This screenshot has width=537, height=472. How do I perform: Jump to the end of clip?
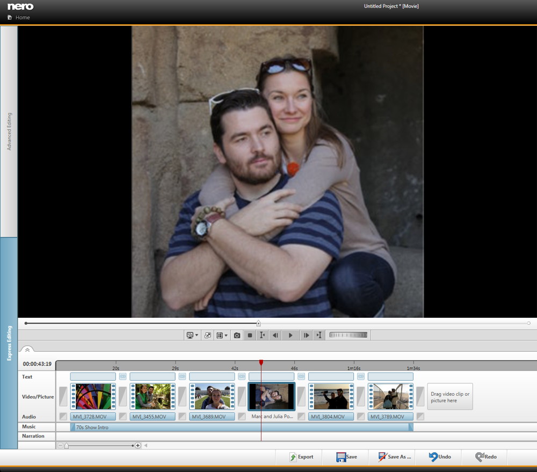point(319,335)
